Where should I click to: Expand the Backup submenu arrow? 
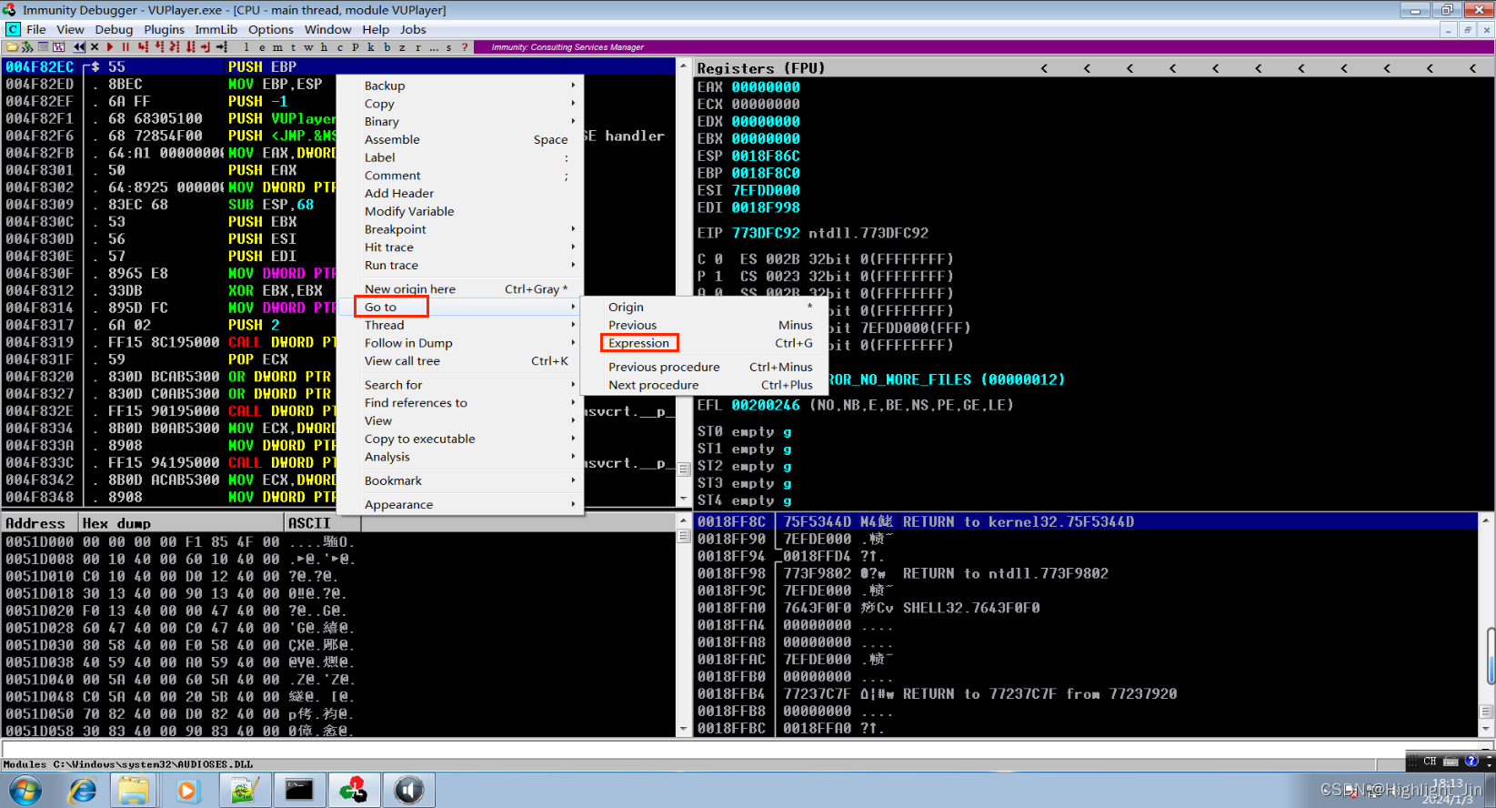point(573,85)
